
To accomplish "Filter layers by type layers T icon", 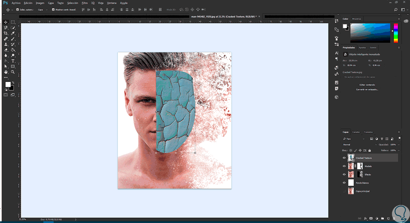I will coord(381,139).
